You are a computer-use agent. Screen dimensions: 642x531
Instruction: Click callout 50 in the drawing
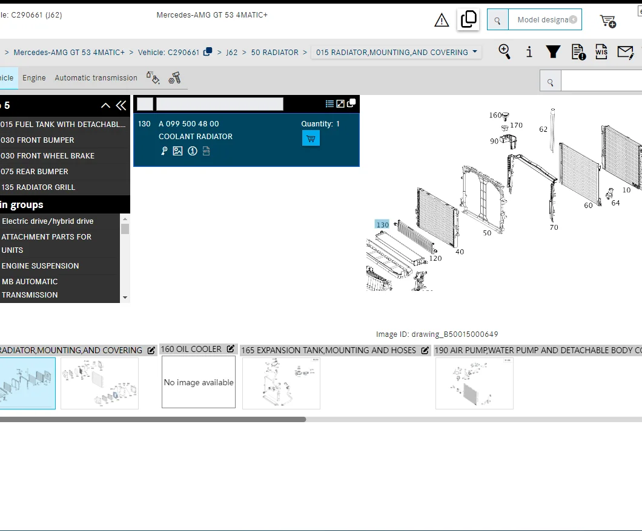487,233
